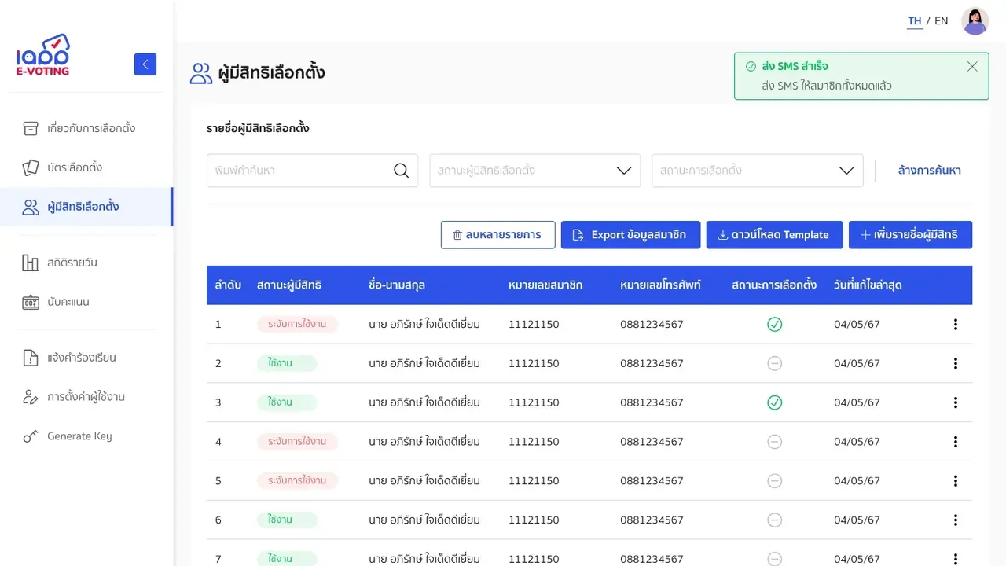Click the หมายเลขสมาชิก column header
The width and height of the screenshot is (1006, 566).
click(x=545, y=285)
